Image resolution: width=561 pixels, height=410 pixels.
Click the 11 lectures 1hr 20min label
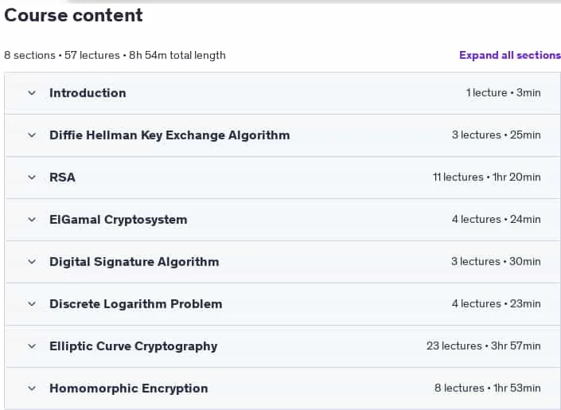(x=486, y=178)
